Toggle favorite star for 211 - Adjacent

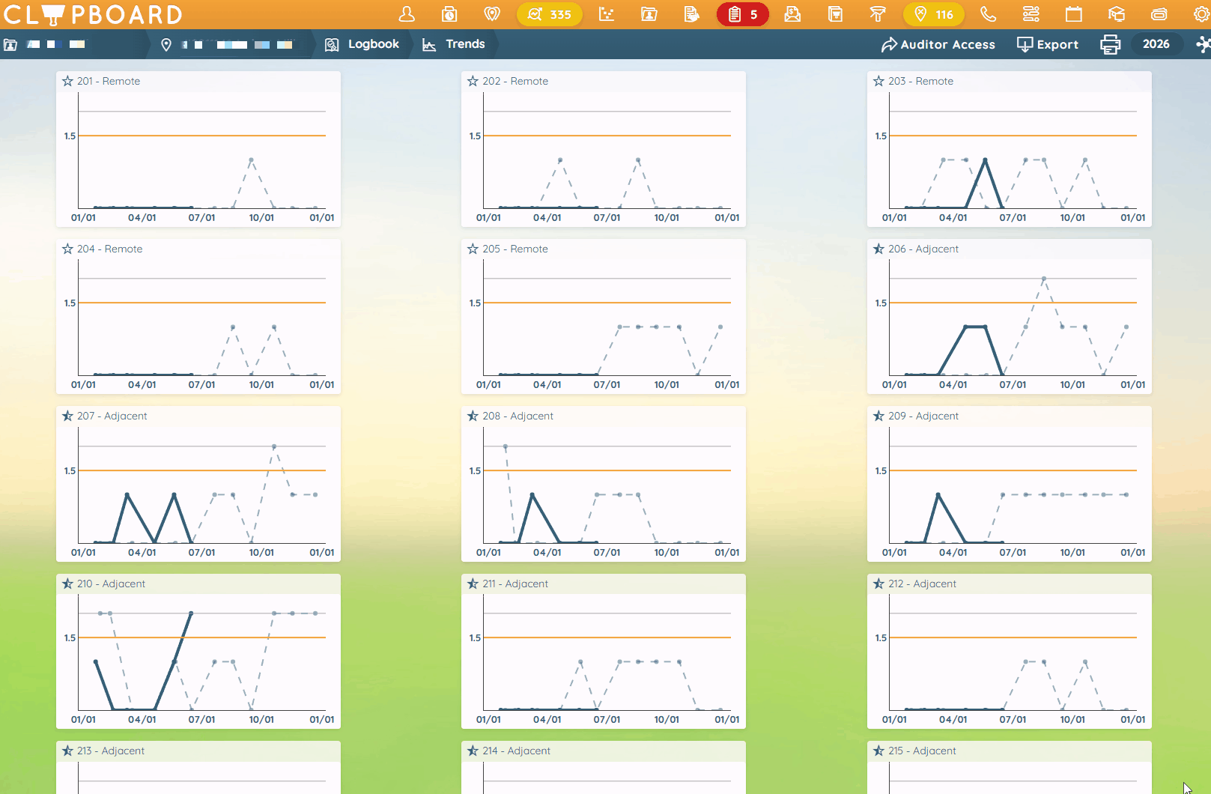[473, 584]
